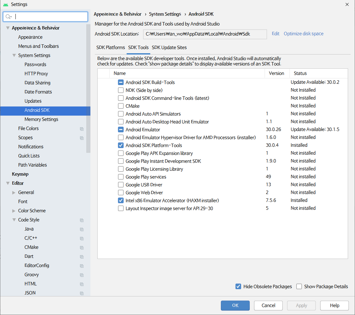Image resolution: width=355 pixels, height=315 pixels.
Task: Click the search magnifier icon in settings
Action: click(8, 16)
